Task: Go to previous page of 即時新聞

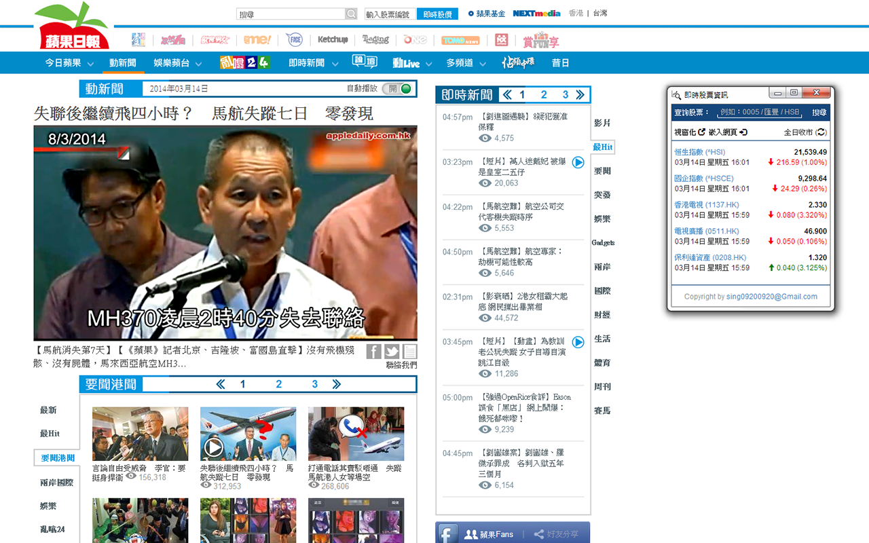Action: (506, 95)
